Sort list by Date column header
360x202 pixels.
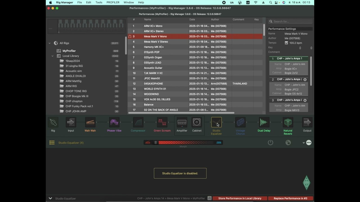192,20
